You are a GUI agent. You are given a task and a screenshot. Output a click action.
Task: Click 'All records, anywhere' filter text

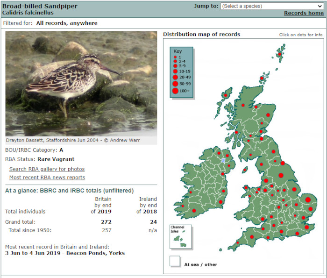coord(67,23)
